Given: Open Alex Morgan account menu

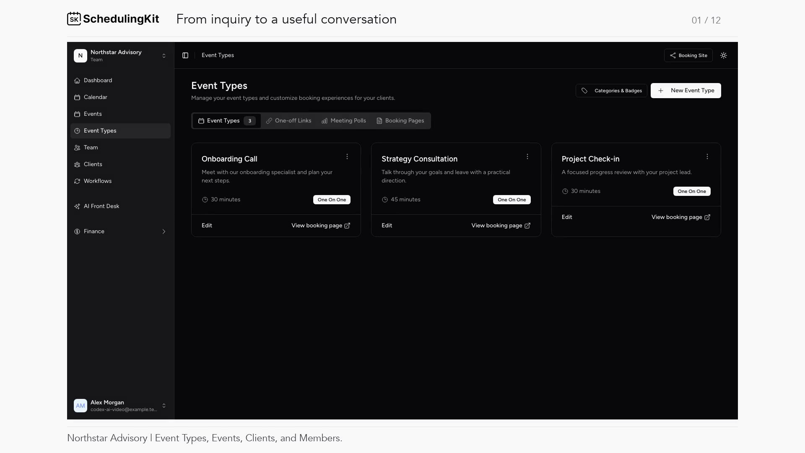Looking at the screenshot, I should pos(121,406).
